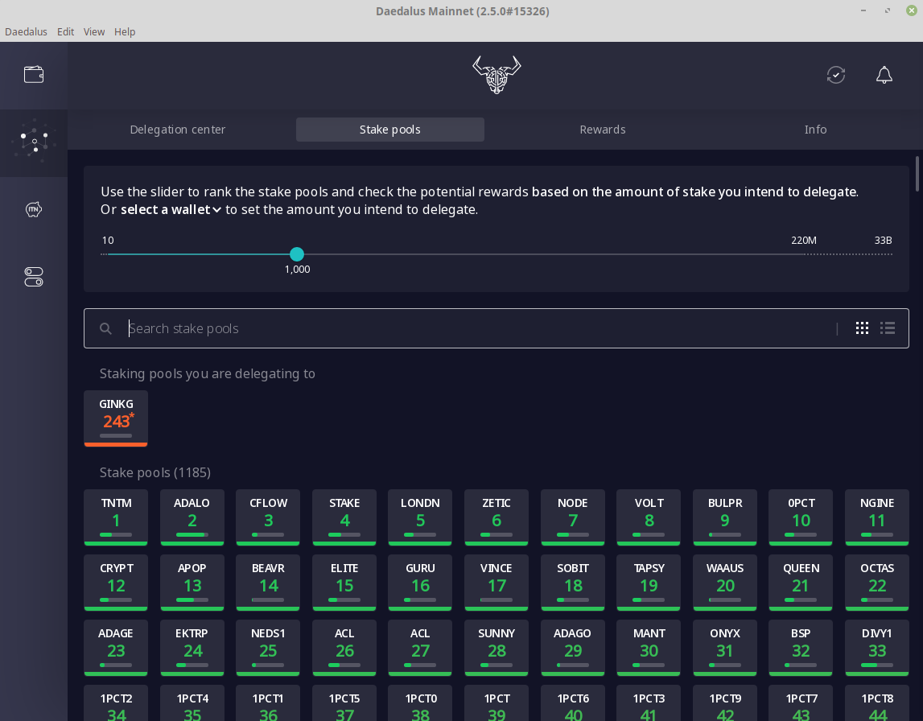Select the VINCE pool ranked 17

tap(497, 583)
